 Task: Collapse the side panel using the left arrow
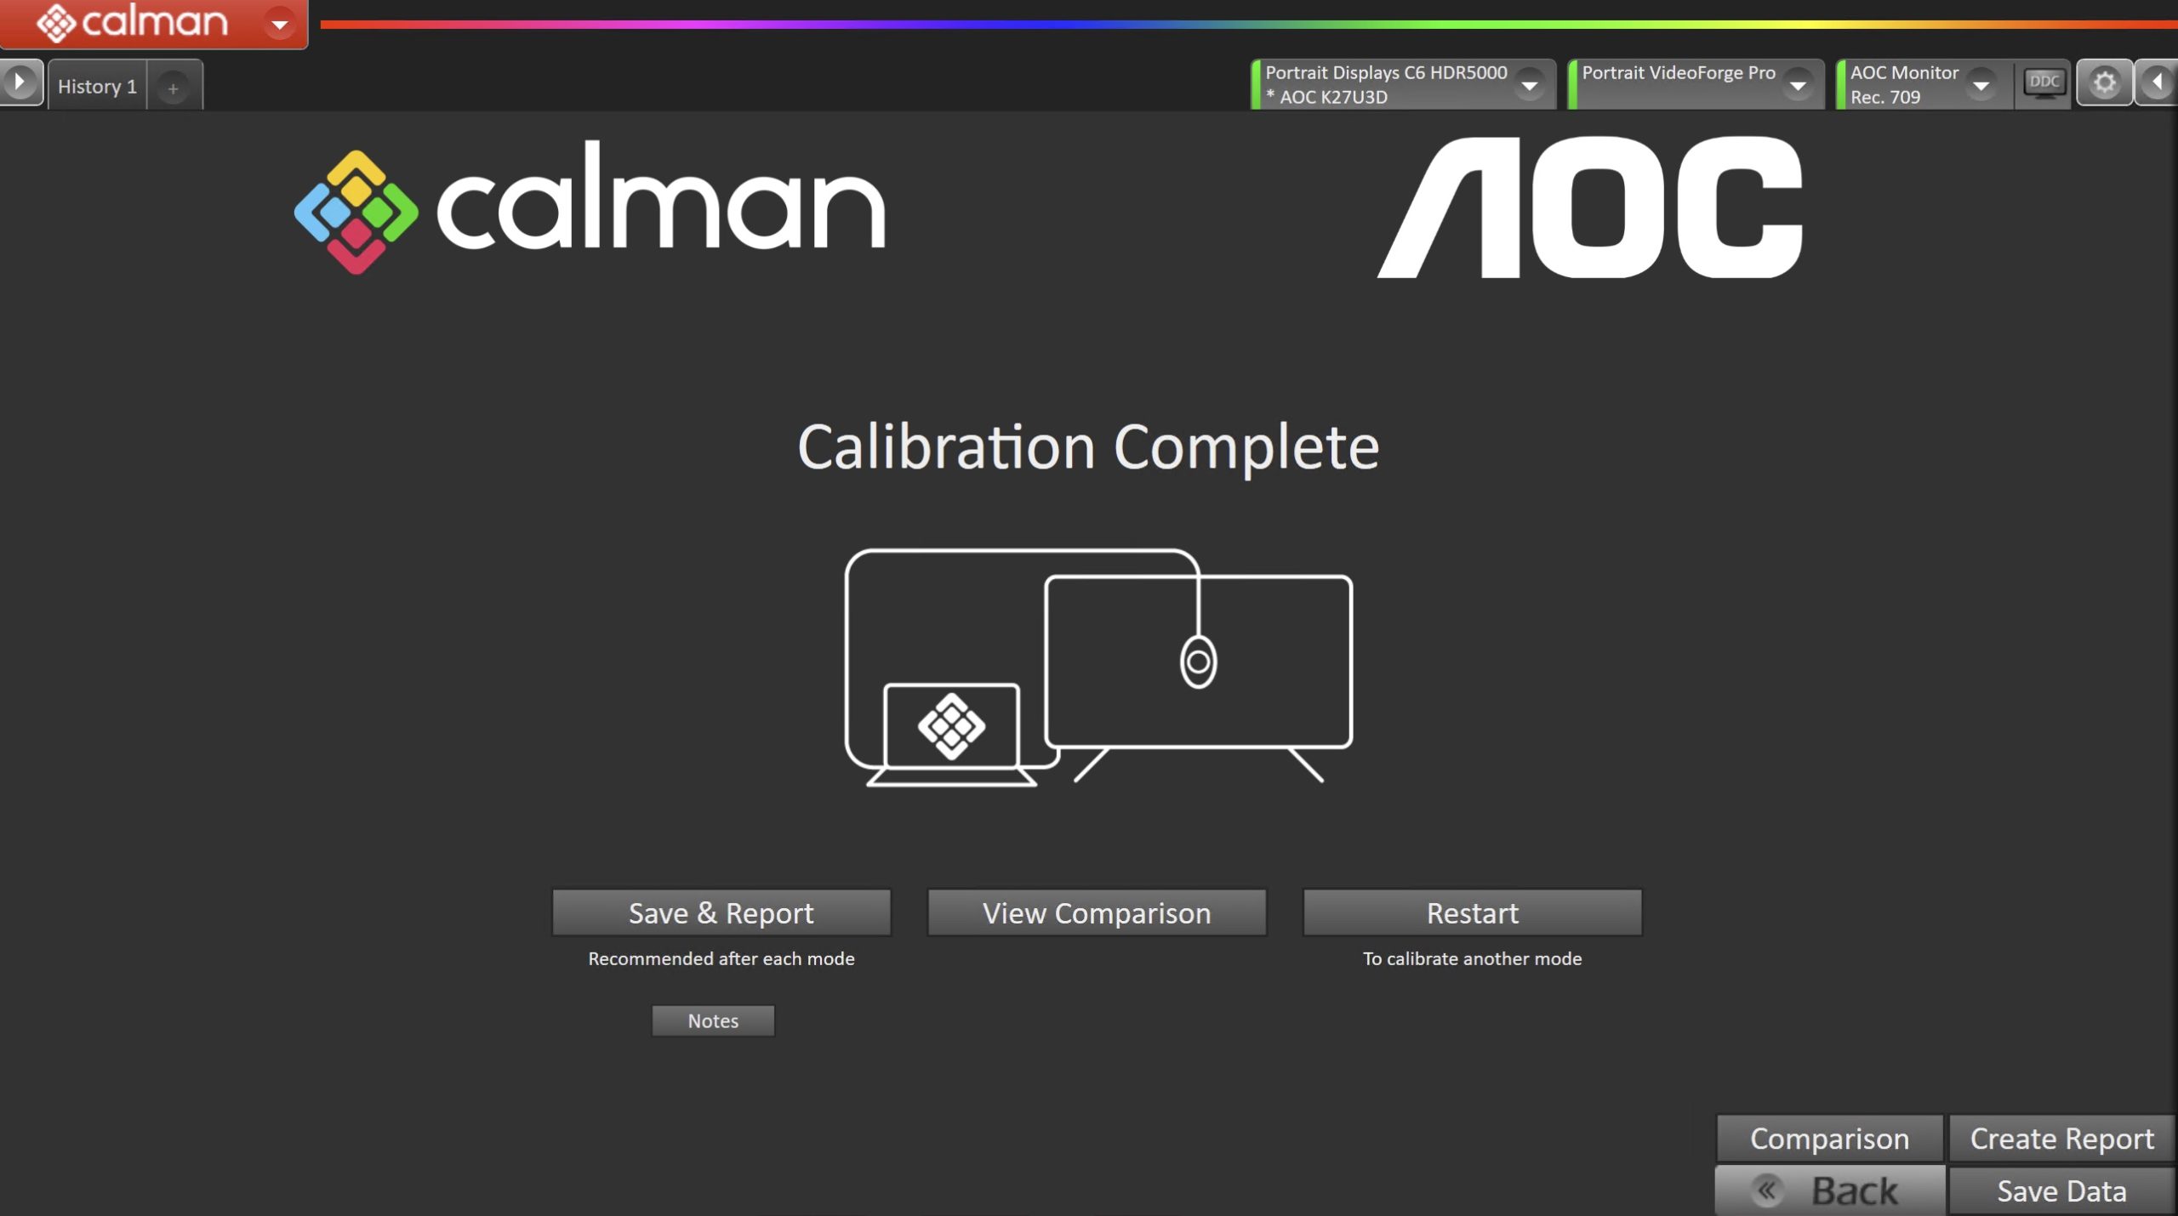(2157, 83)
